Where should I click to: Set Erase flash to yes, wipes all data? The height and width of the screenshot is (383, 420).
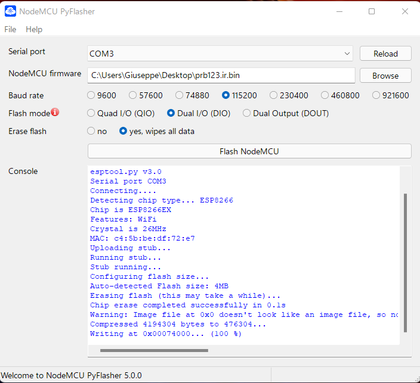(157, 131)
